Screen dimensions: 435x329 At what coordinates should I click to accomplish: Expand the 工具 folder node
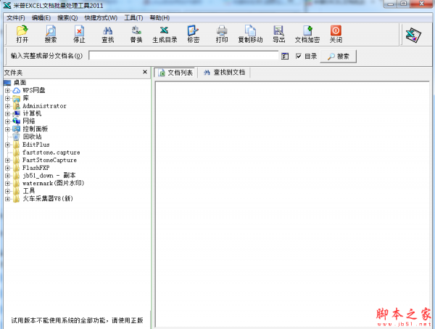(7, 191)
